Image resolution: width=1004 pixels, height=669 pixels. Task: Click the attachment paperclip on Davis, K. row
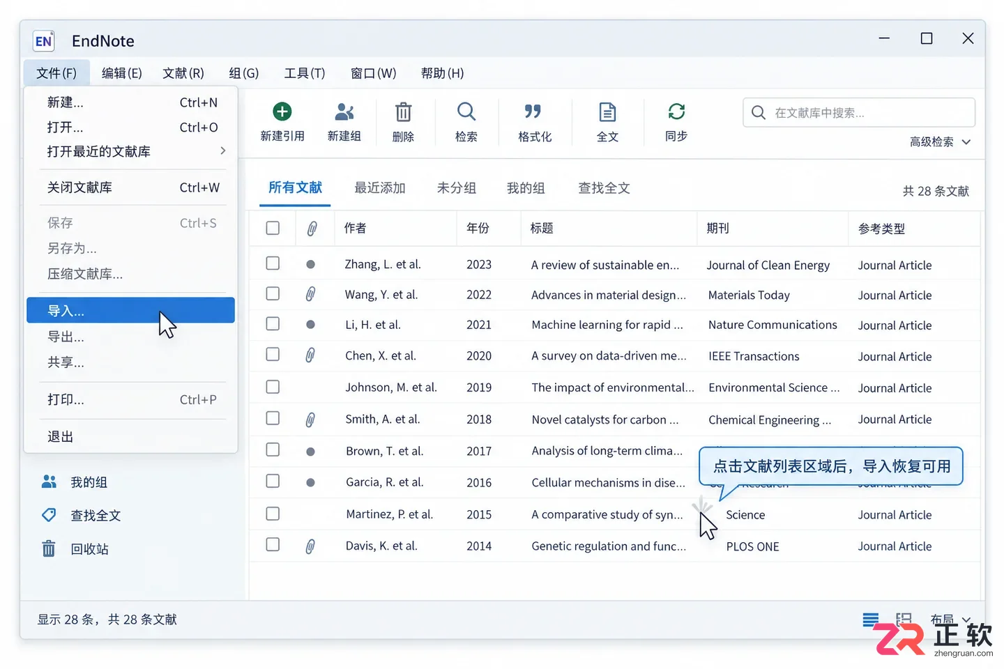click(x=310, y=546)
